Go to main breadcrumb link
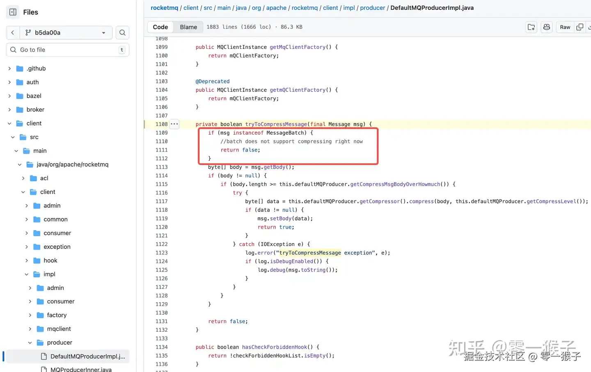The height and width of the screenshot is (372, 591). pyautogui.click(x=224, y=8)
